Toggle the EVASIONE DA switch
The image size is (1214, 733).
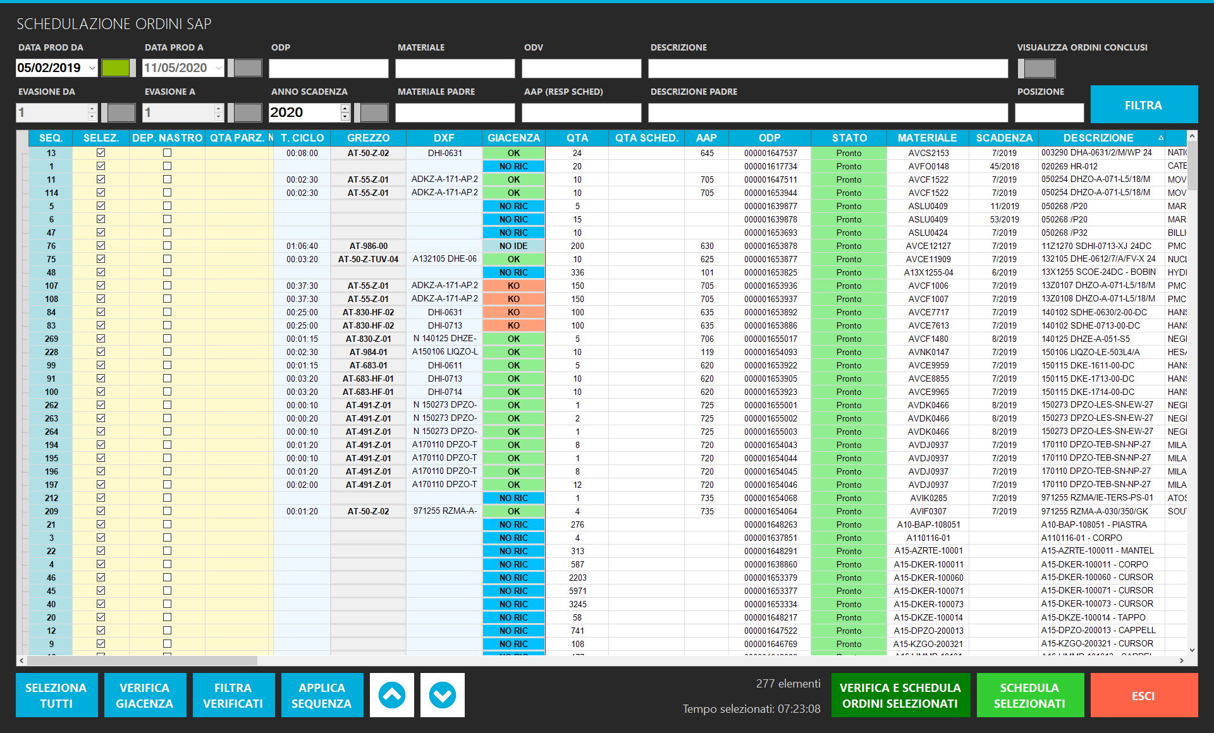tap(118, 112)
